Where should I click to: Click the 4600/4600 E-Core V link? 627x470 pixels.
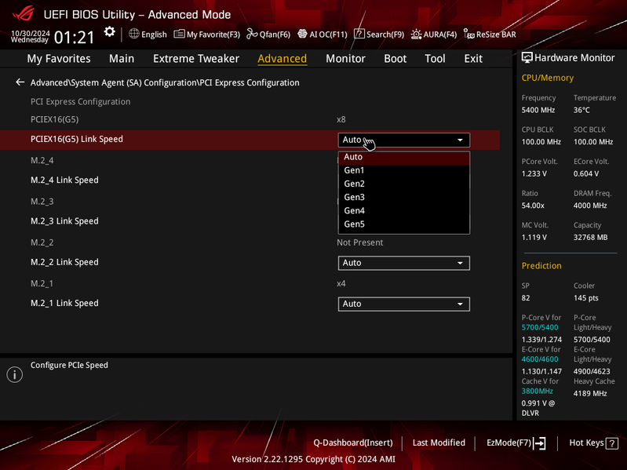[x=540, y=359]
